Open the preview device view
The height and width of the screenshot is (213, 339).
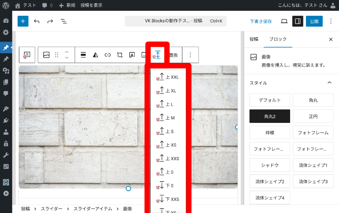coord(284,21)
